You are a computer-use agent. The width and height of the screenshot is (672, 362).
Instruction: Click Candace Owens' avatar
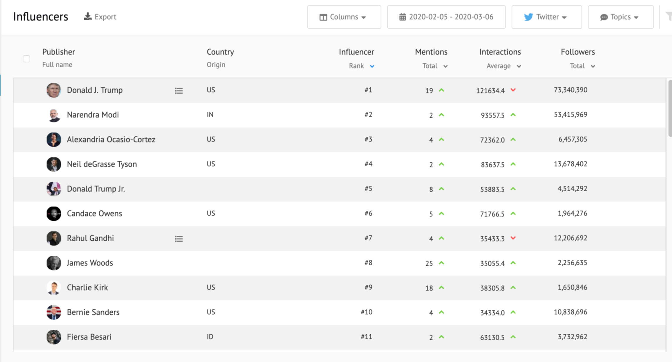point(54,214)
